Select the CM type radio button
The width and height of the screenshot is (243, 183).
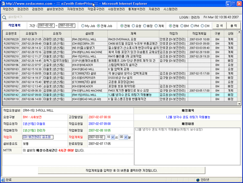coord(202,26)
